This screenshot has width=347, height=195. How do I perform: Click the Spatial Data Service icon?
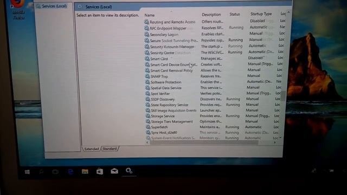click(x=147, y=88)
